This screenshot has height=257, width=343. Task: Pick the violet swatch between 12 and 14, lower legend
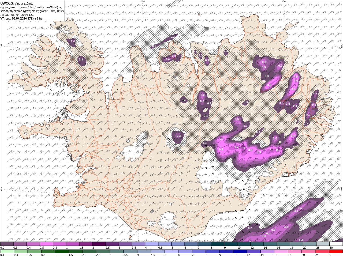[253, 251]
